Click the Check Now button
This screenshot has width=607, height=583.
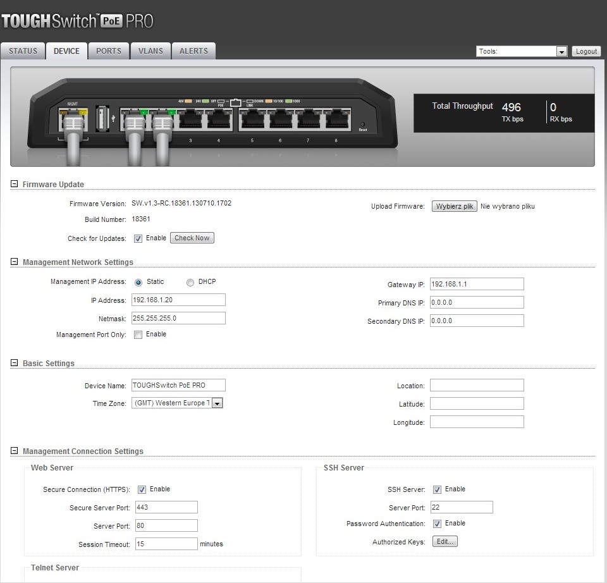click(192, 238)
